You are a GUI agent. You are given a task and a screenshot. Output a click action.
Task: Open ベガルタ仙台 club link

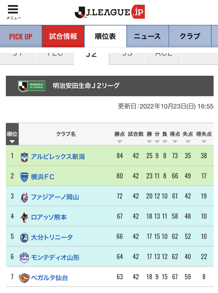coord(49,278)
